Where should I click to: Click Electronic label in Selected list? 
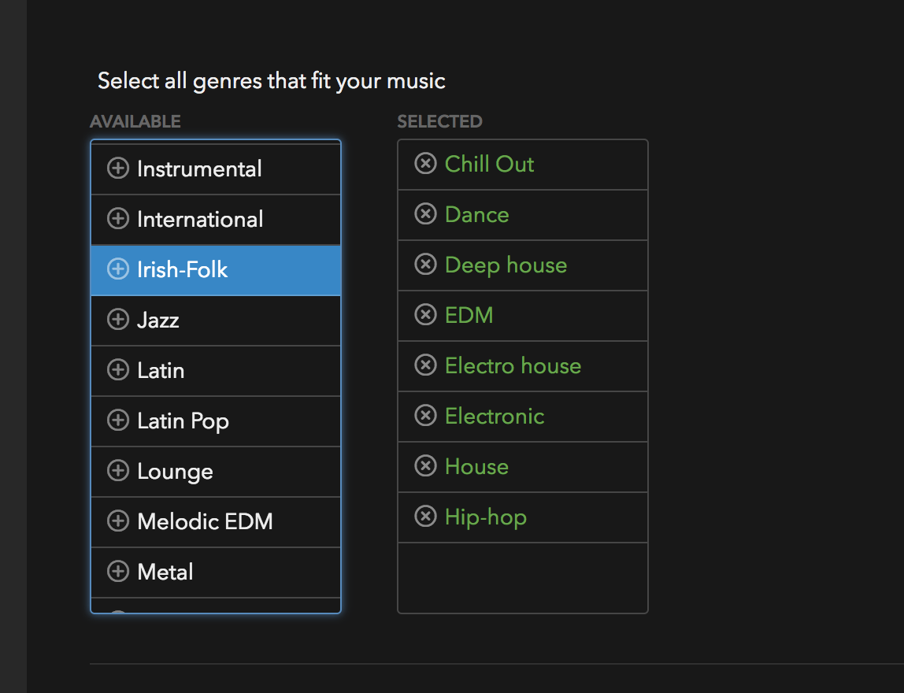[495, 417]
